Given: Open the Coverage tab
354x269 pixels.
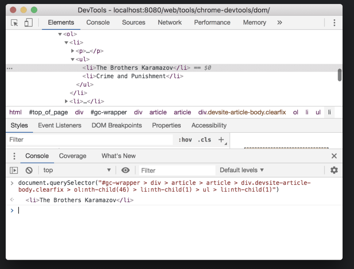Looking at the screenshot, I should point(73,156).
